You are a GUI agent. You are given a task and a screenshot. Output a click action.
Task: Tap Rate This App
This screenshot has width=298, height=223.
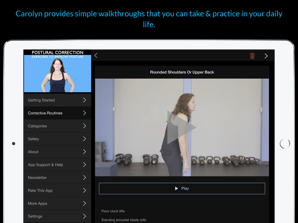[58, 190]
